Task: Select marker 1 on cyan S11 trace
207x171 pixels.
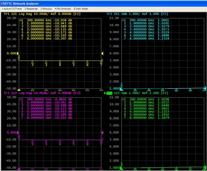Action: 122,85
